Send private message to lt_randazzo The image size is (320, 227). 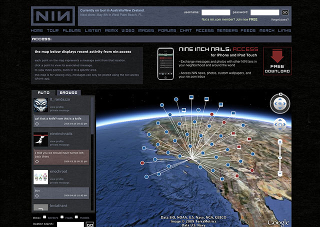point(59,110)
